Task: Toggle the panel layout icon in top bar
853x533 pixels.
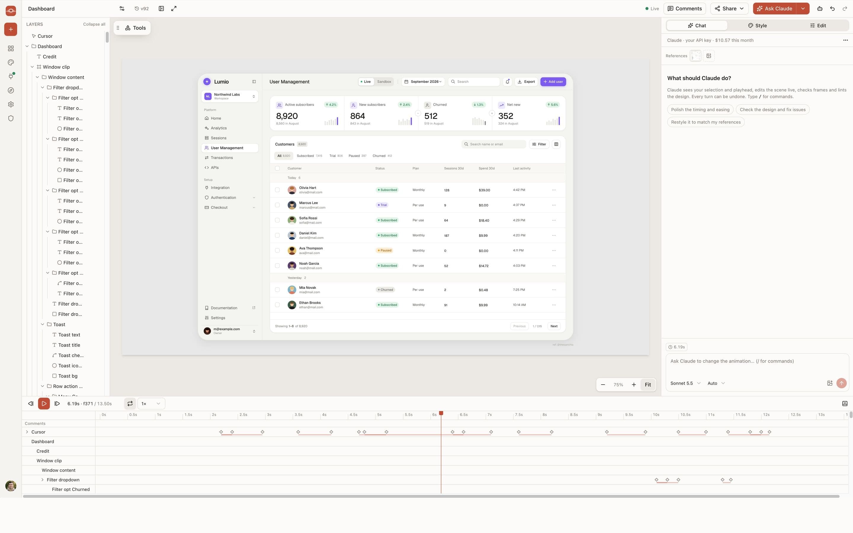Action: click(x=161, y=9)
